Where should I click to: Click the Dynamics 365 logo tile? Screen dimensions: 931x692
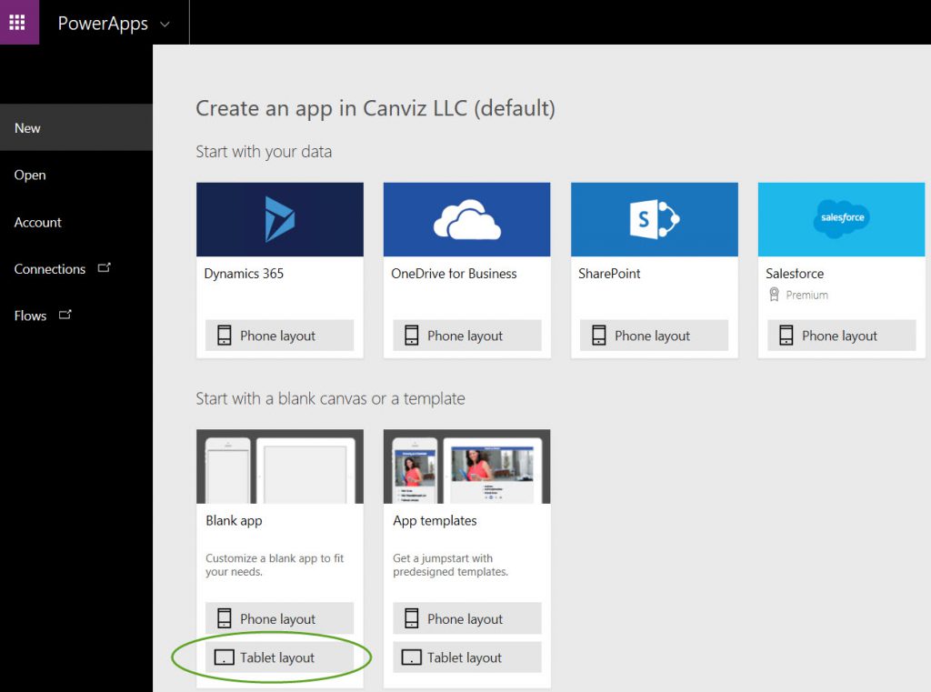[x=280, y=219]
